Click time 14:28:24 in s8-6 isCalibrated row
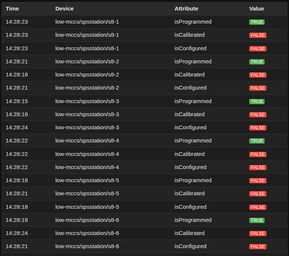Screen dimensions: 289x256 pyautogui.click(x=17, y=233)
